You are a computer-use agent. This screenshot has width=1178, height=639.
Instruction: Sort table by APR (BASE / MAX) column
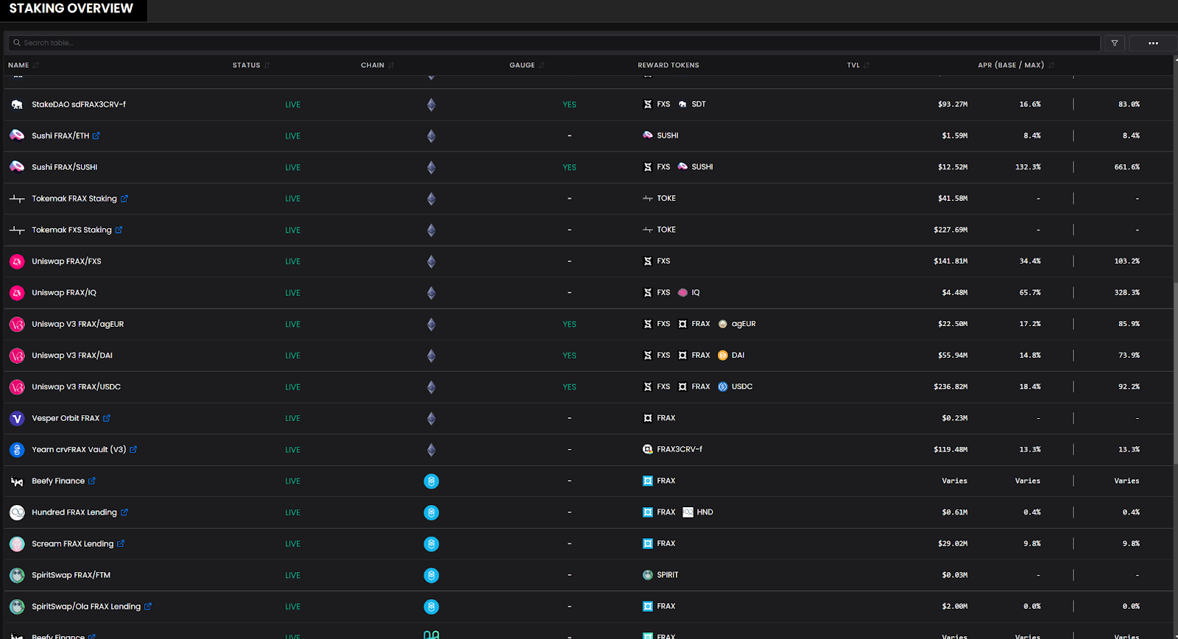click(x=1015, y=65)
